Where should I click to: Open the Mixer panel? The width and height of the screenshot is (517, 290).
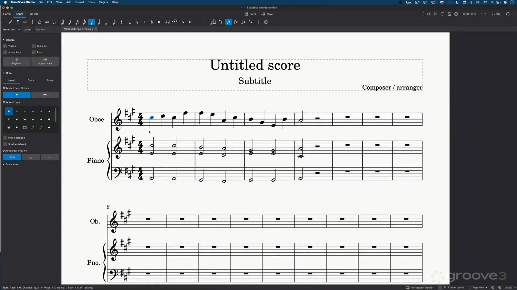(x=267, y=14)
